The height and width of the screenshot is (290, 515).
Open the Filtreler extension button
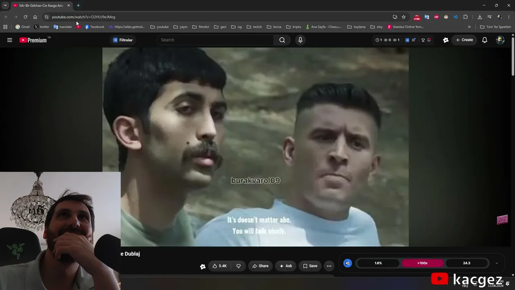123,40
